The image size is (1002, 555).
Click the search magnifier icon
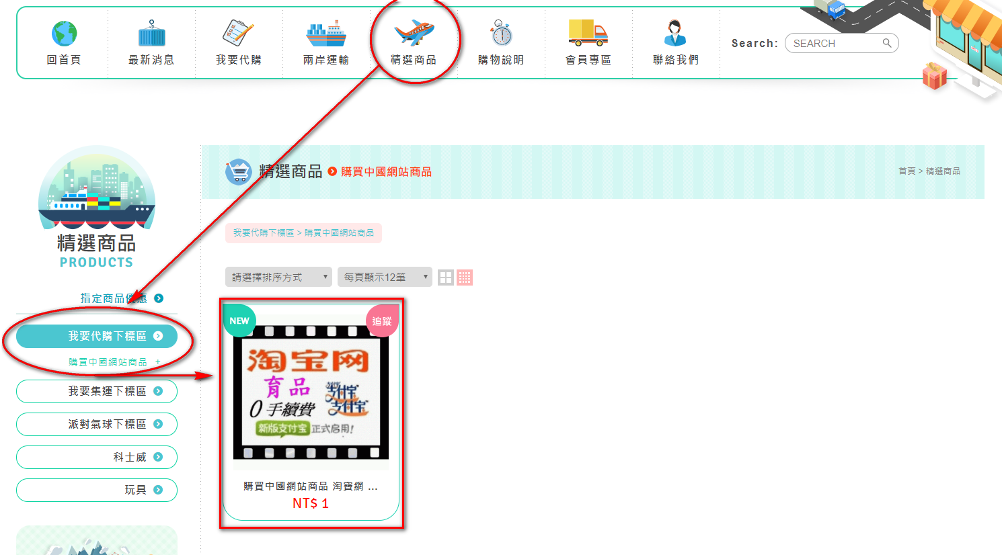coord(887,43)
